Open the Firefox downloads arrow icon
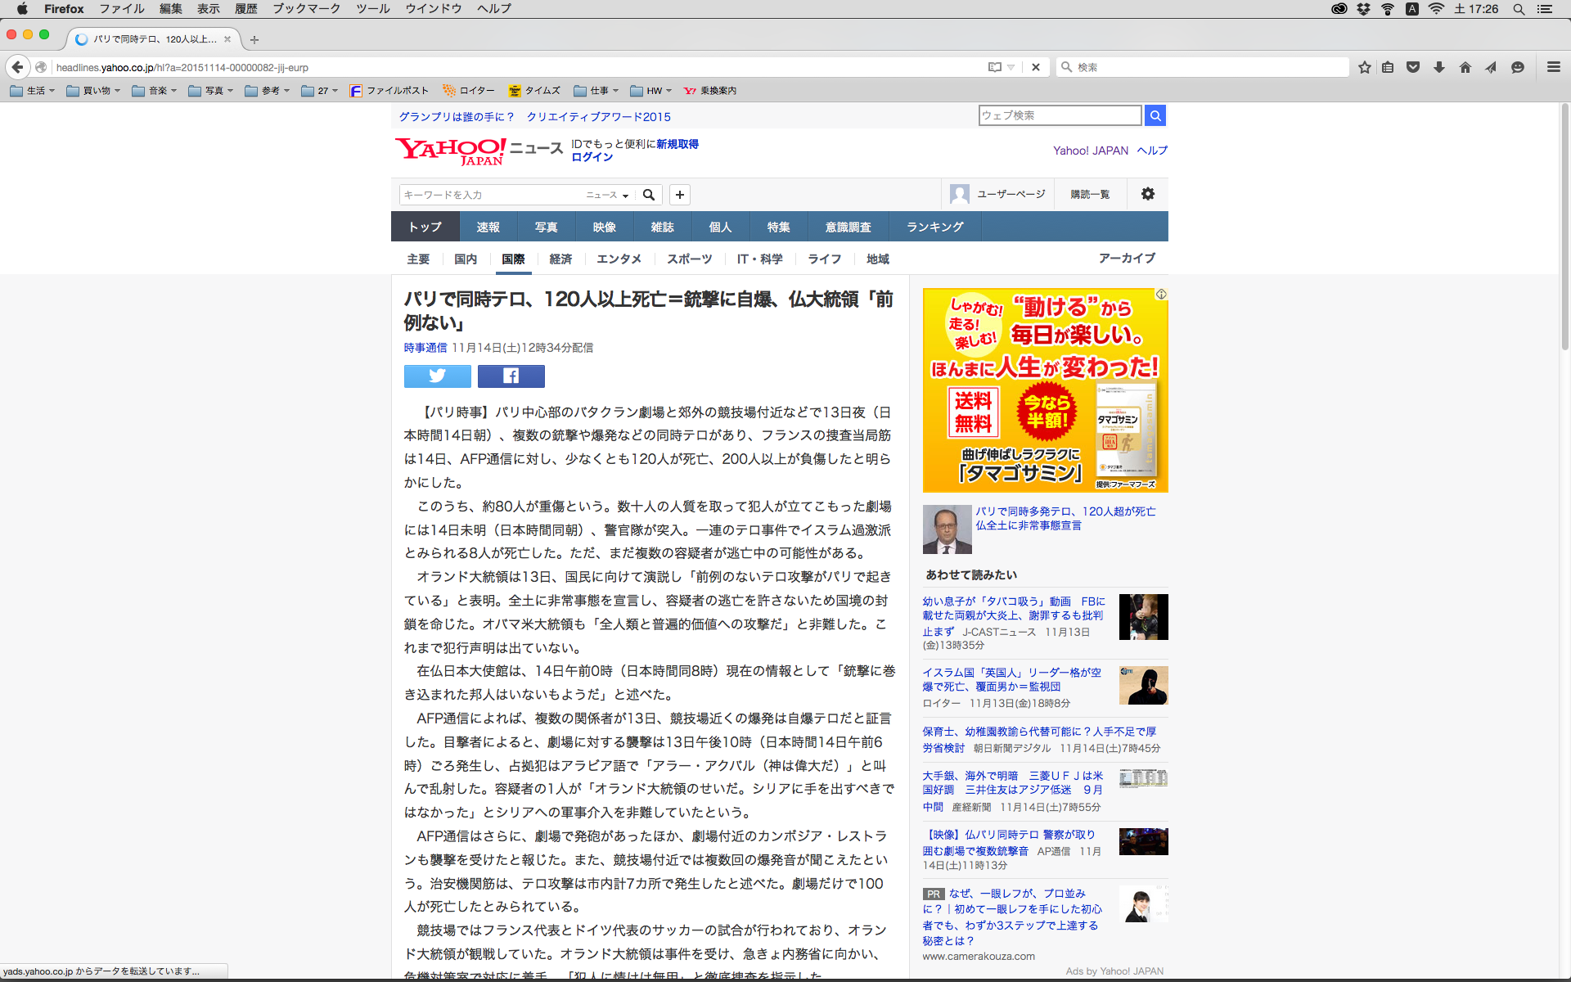 click(1438, 67)
